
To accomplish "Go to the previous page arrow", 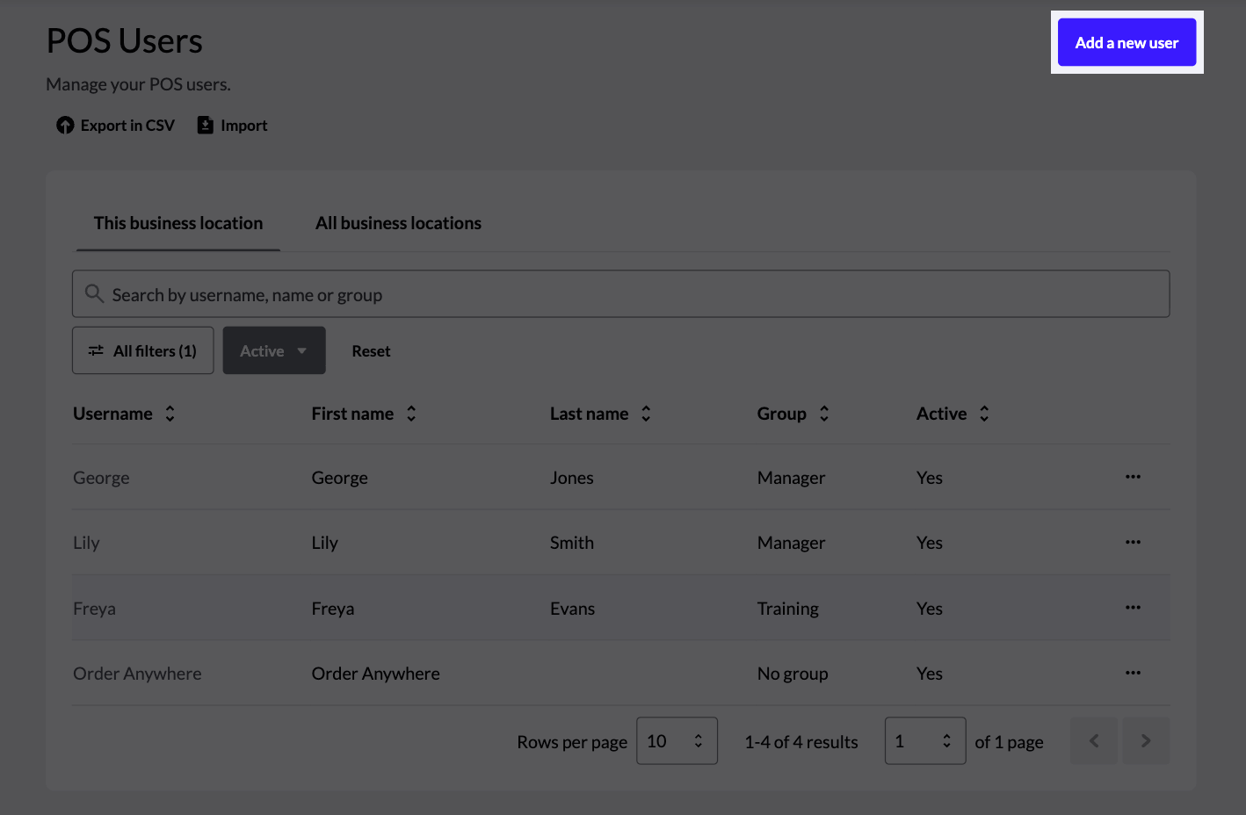I will [1094, 741].
